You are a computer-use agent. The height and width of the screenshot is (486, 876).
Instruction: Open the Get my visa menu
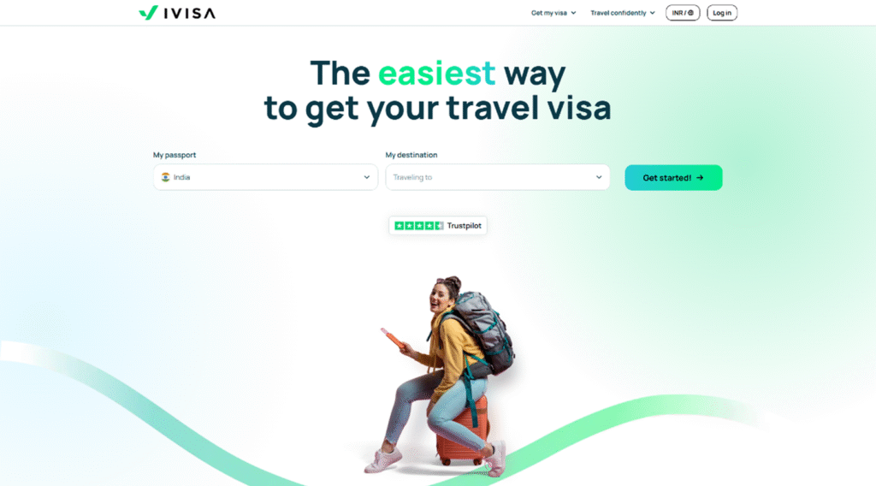coord(553,13)
